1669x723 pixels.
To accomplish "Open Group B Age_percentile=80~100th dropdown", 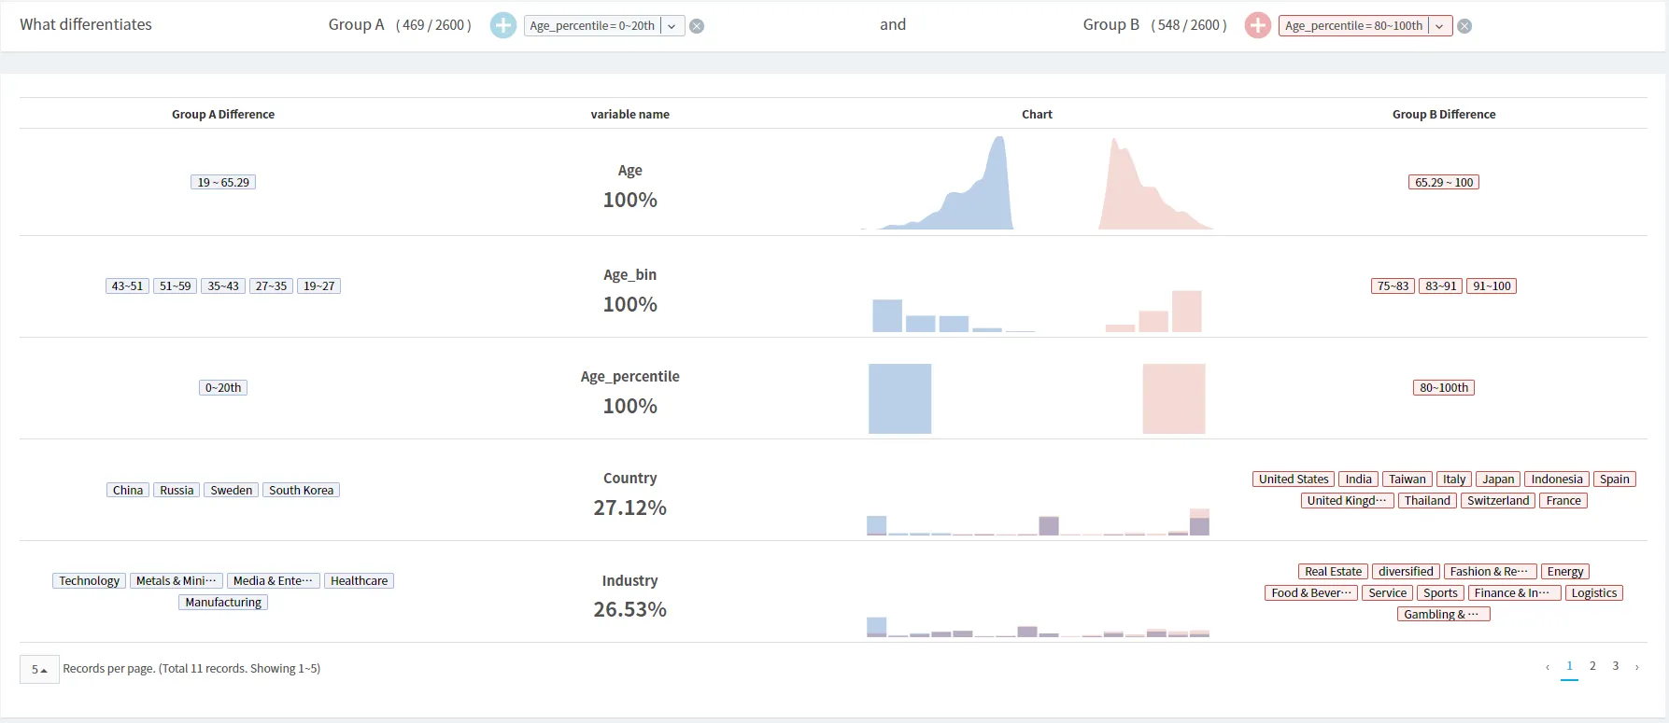I will 1440,26.
